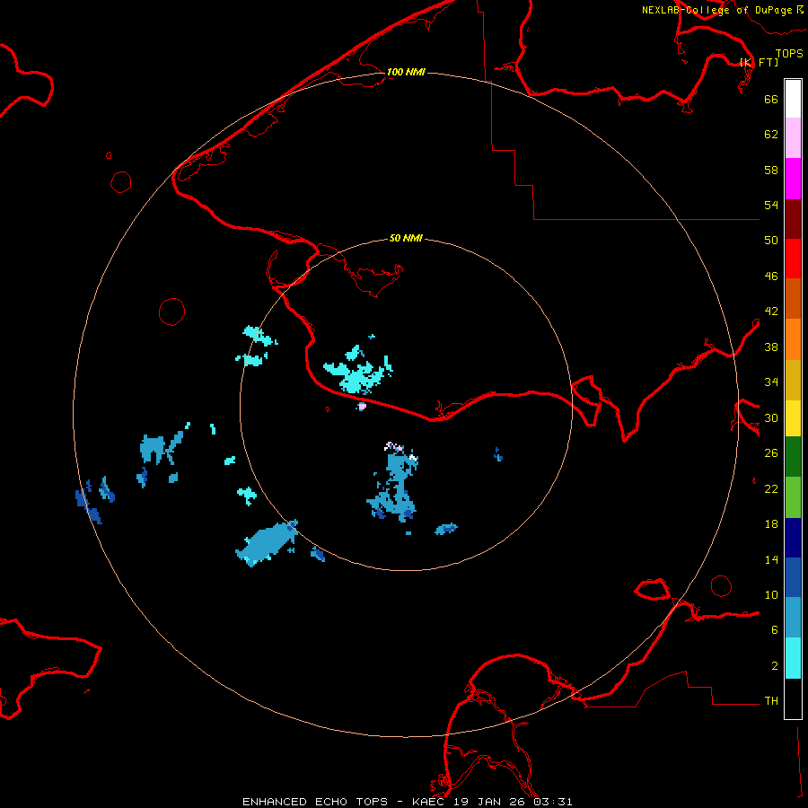Click the '6' legend value
Screen dimensions: 808x808
tap(775, 630)
